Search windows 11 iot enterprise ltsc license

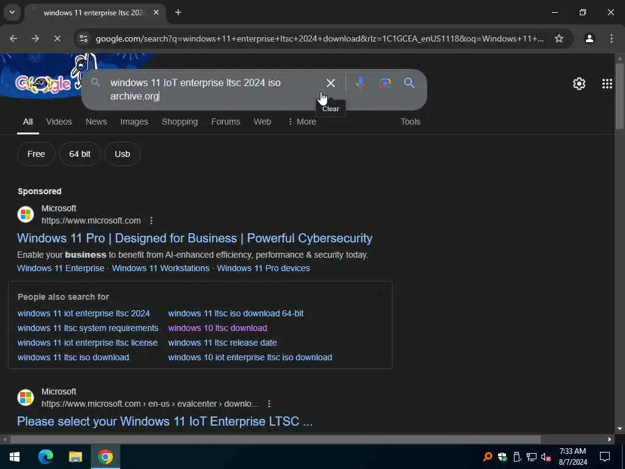87,343
